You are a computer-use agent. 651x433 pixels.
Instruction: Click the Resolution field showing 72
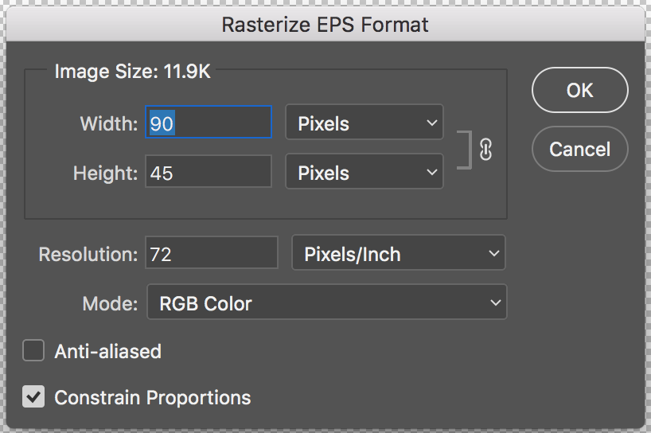(212, 253)
